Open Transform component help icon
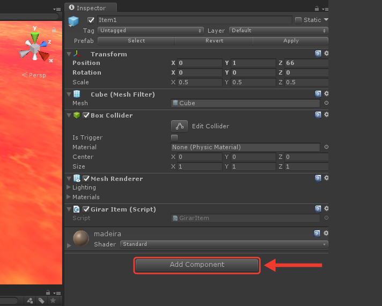 pos(318,53)
